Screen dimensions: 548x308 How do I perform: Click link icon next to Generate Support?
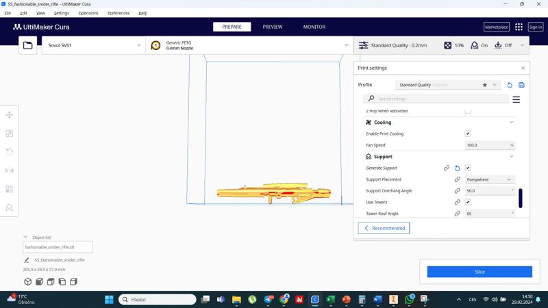point(447,168)
